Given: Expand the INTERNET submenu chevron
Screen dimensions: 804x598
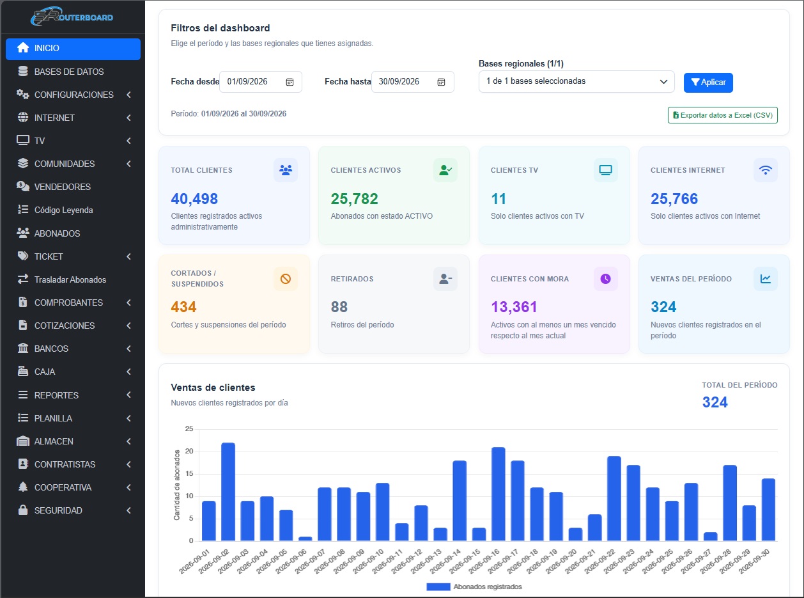Looking at the screenshot, I should [128, 118].
